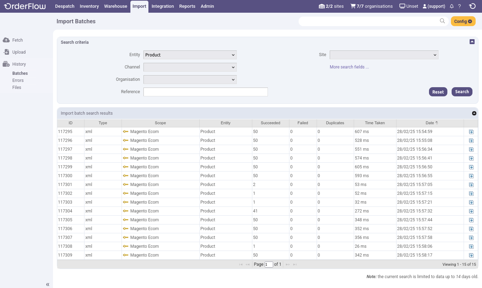Image resolution: width=482 pixels, height=288 pixels.
Task: Click the details icon for batch 117295
Action: coord(471,132)
